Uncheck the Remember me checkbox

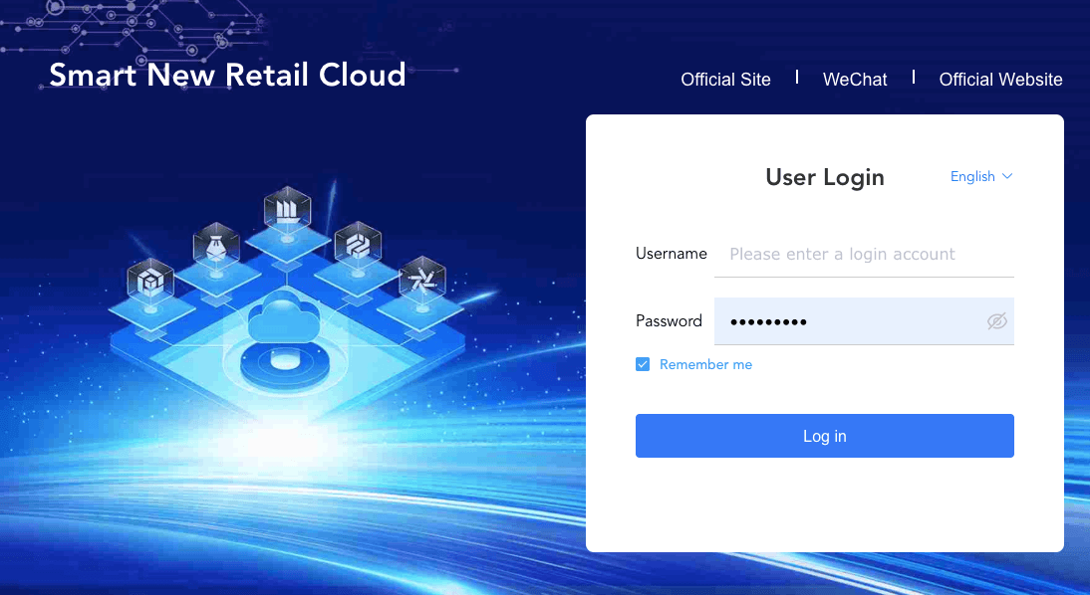[x=643, y=365]
